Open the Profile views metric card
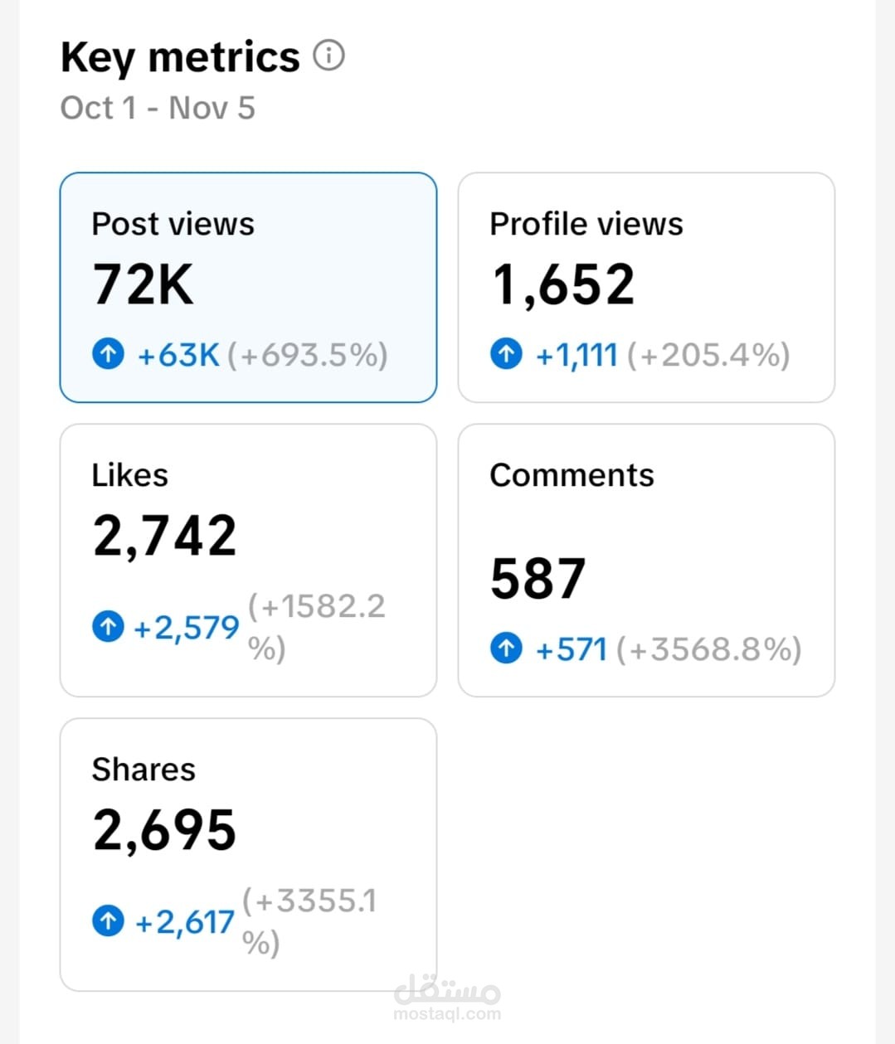895x1044 pixels. coord(646,288)
